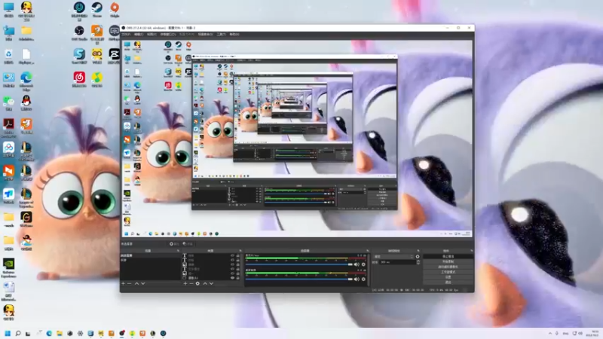The width and height of the screenshot is (603, 339).
Task: Open the last OBS menu, Help
Action: coord(234,34)
